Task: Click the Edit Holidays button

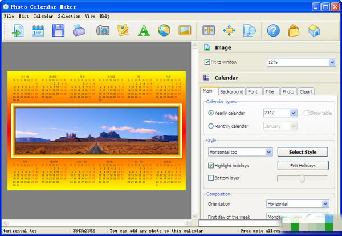Action: 303,166
